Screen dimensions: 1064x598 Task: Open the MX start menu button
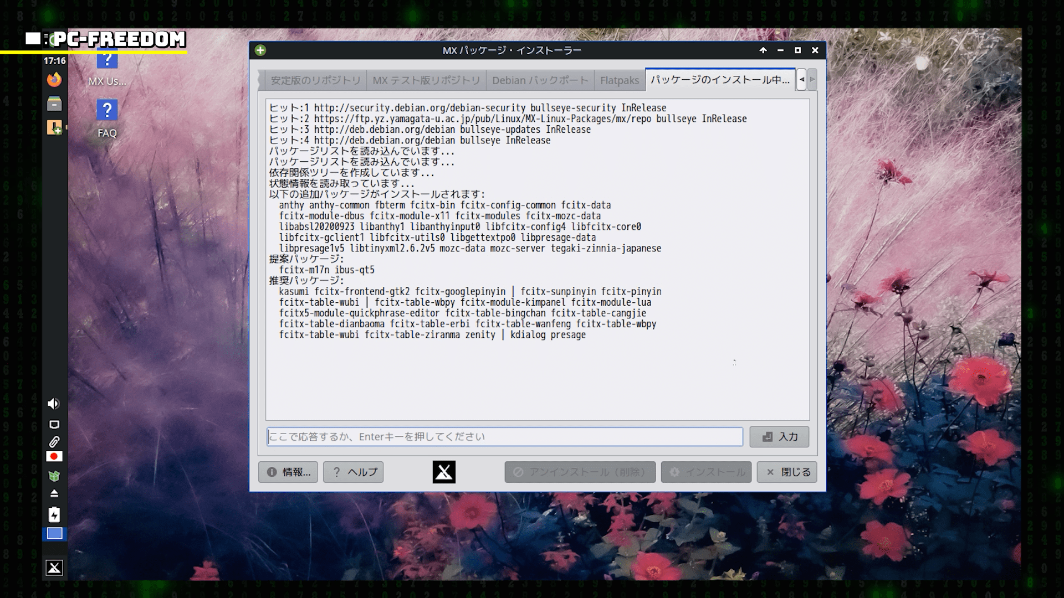[x=54, y=568]
